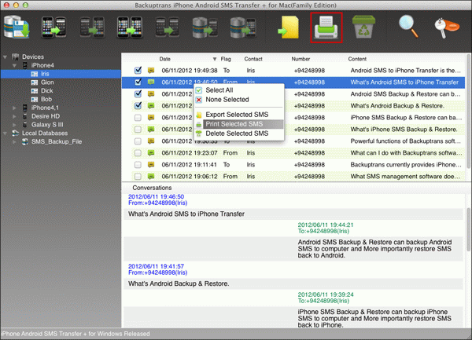Expand the iPhone4,1 device node
This screenshot has height=340, width=472.
click(14, 108)
